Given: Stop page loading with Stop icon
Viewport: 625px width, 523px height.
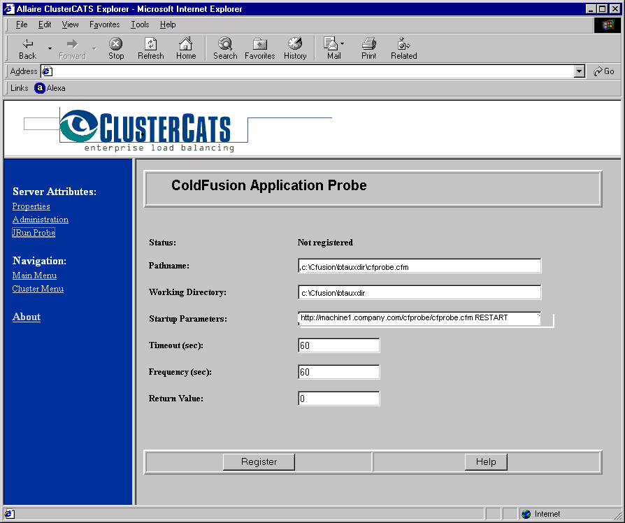Looking at the screenshot, I should (x=116, y=49).
